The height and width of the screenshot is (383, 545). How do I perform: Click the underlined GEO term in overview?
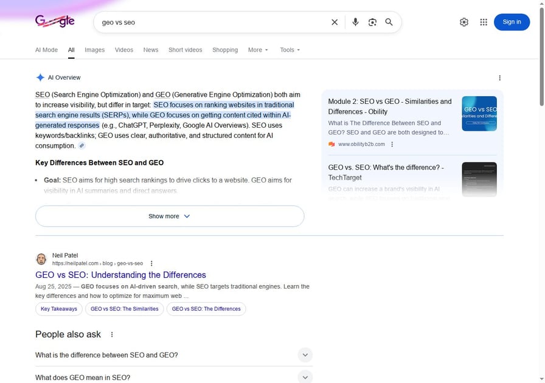point(162,94)
